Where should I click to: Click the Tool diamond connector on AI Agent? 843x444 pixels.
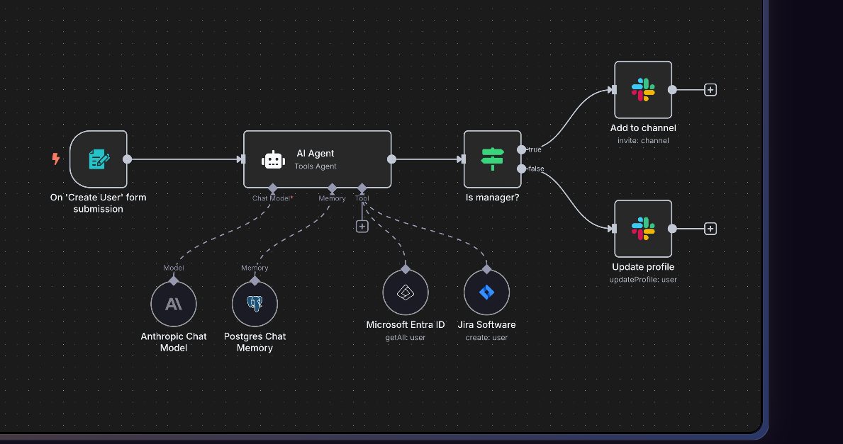point(362,188)
